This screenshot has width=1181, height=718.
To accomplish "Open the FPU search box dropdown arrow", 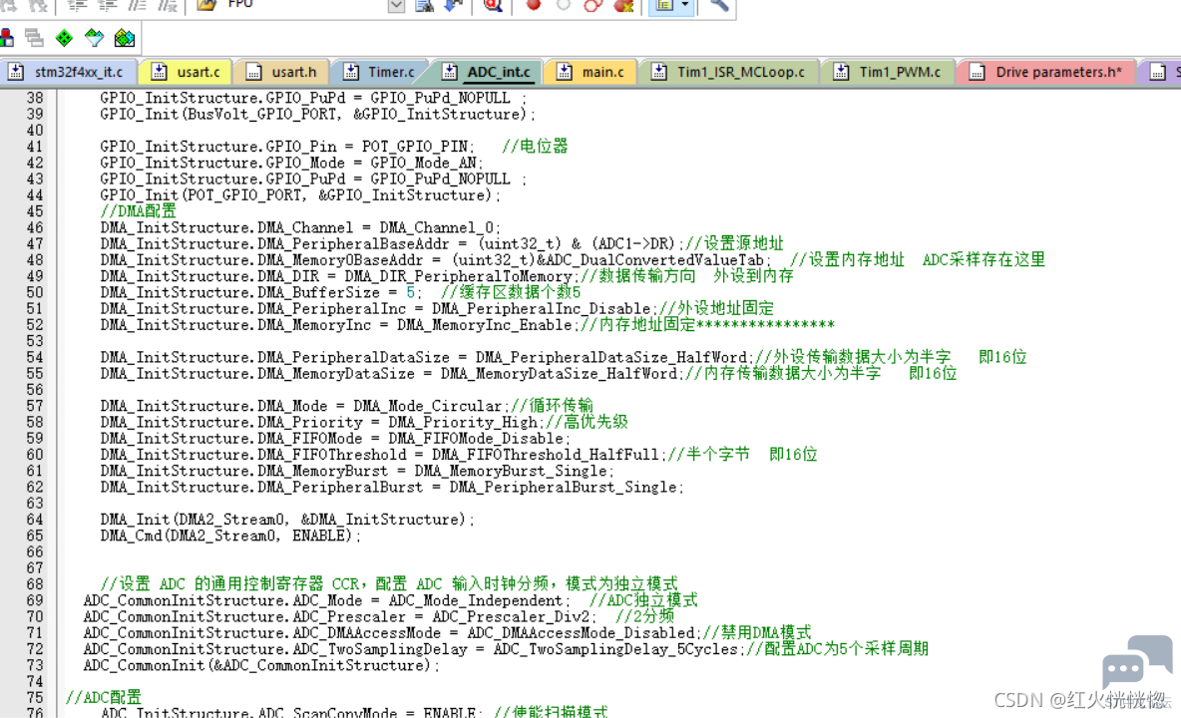I will coord(396,5).
